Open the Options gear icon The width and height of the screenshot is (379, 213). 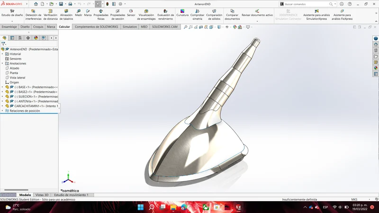tap(120, 4)
